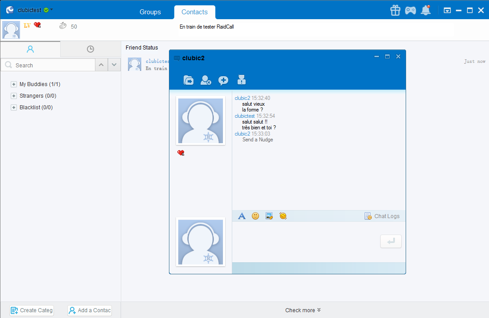
Task: Switch to the Contacts tab
Action: [195, 12]
